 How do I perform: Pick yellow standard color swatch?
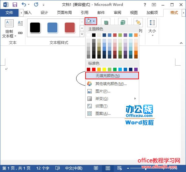click(x=104, y=69)
